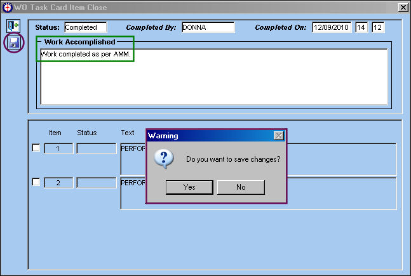This screenshot has width=411, height=276.
Task: Click the 'Status:' label at top
Action: [47, 27]
